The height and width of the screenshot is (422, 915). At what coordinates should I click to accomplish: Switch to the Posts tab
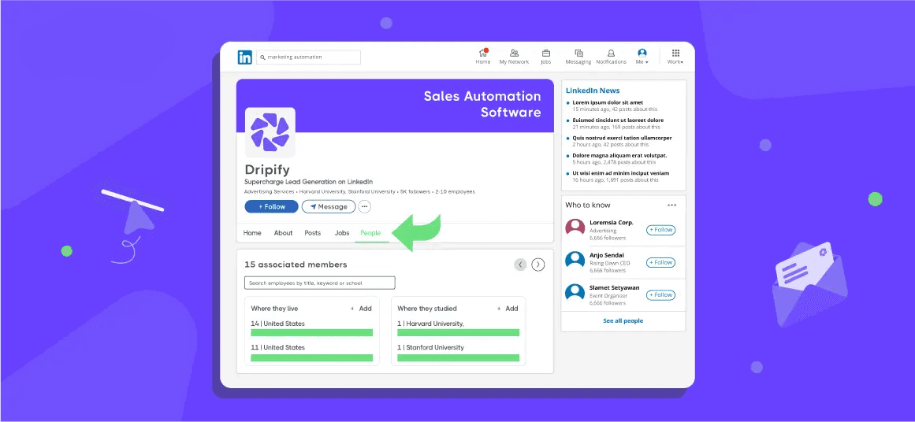coord(313,232)
